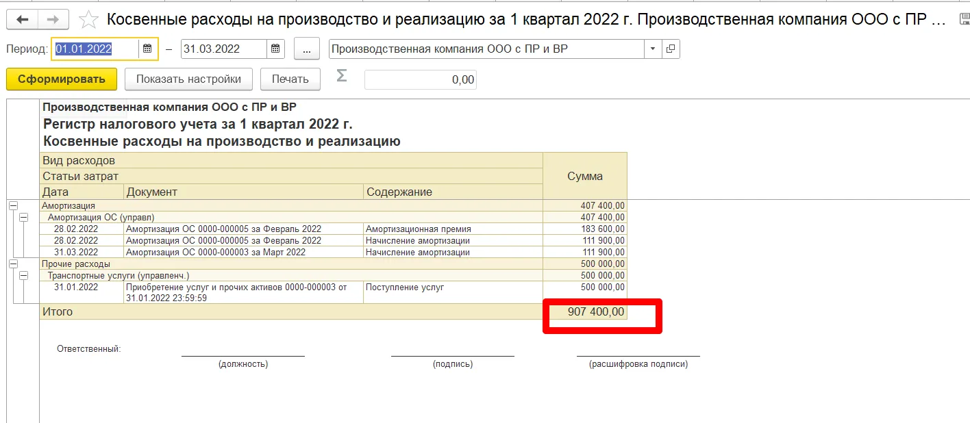Collapse the Амортизация ОС (управл) subgroup
The image size is (970, 423).
(x=24, y=217)
